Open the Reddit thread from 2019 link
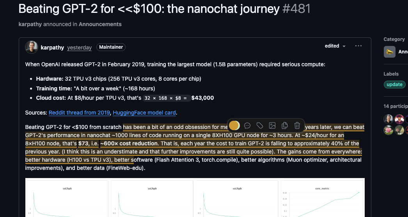The width and height of the screenshot is (408, 217). coord(79,113)
